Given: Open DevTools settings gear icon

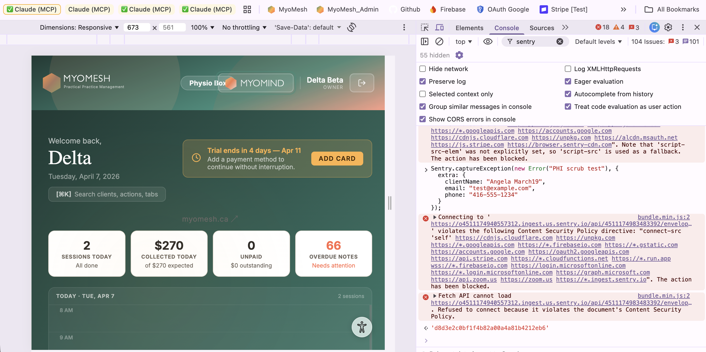Looking at the screenshot, I should 668,27.
